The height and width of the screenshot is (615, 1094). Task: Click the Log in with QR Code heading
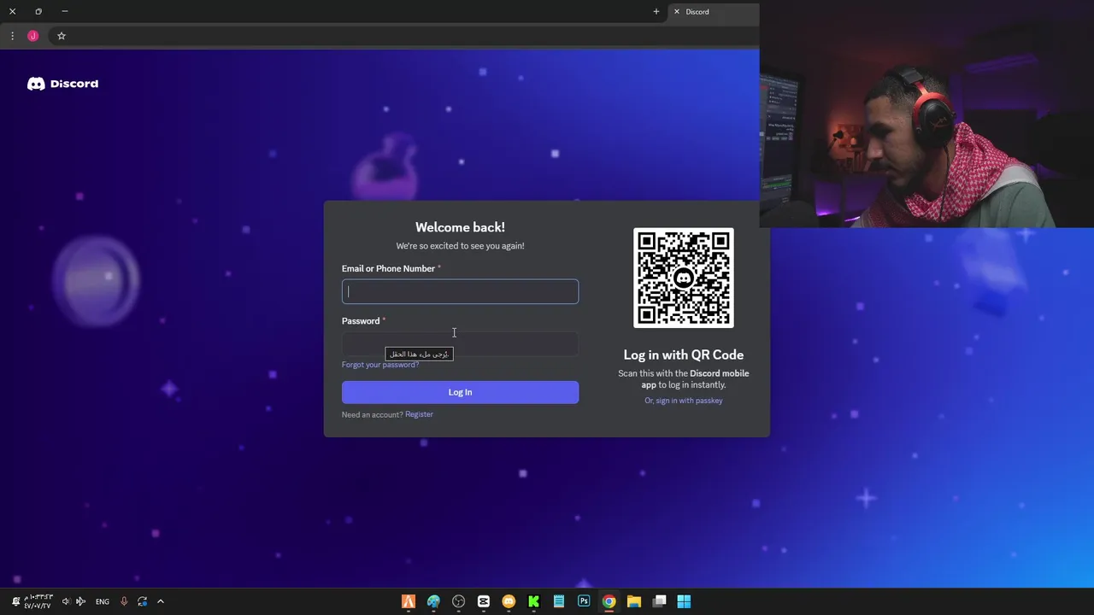[x=684, y=354]
